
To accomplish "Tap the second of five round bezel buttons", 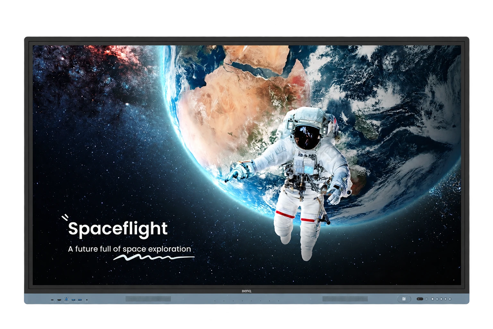I will [437, 299].
